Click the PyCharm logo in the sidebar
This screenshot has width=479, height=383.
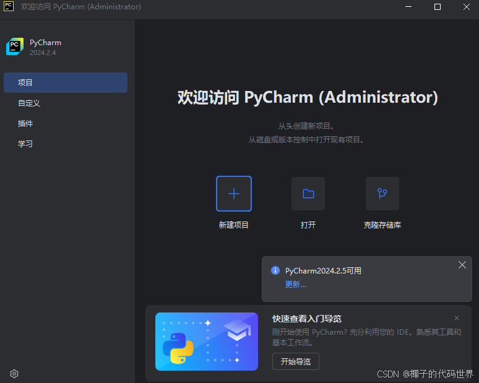tap(15, 46)
